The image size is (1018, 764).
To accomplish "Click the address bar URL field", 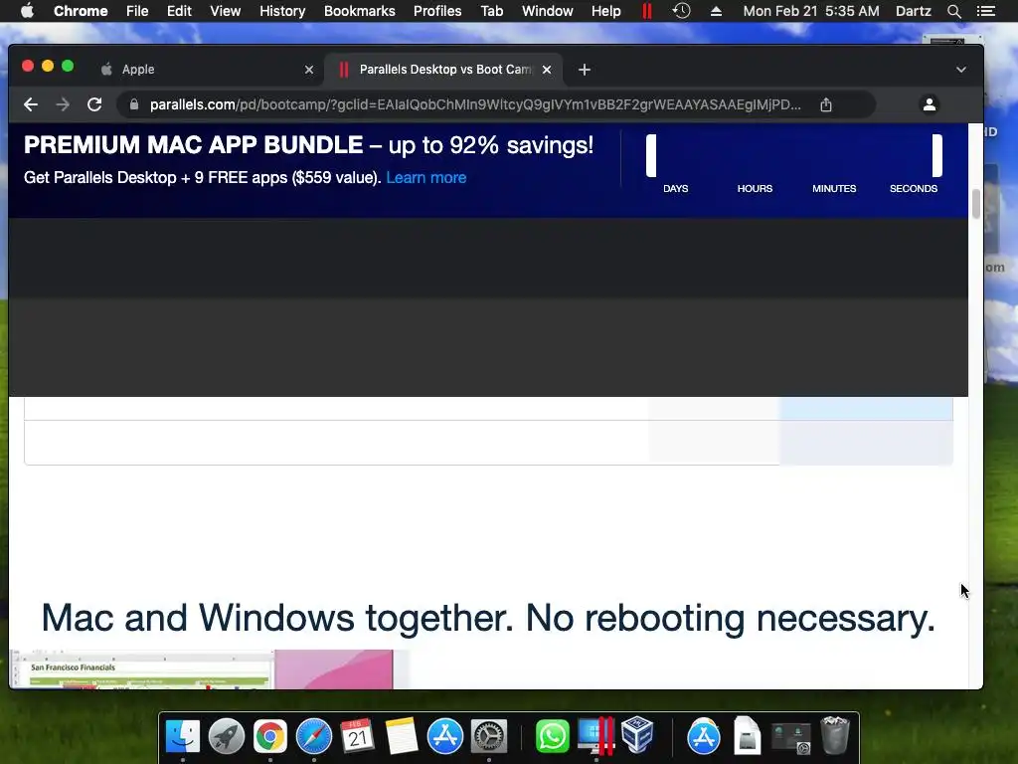I will pyautogui.click(x=475, y=104).
